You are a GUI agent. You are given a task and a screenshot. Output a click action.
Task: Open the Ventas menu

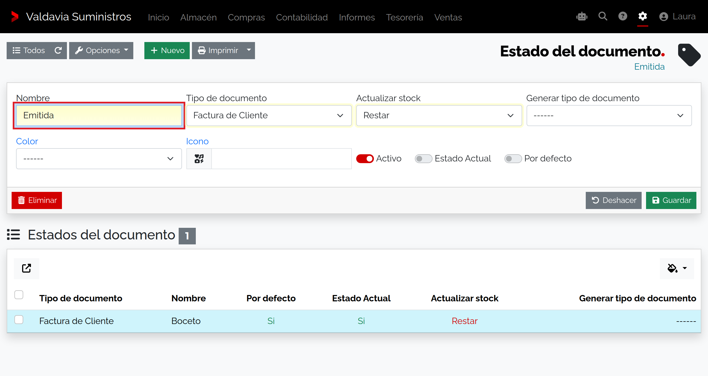[448, 17]
